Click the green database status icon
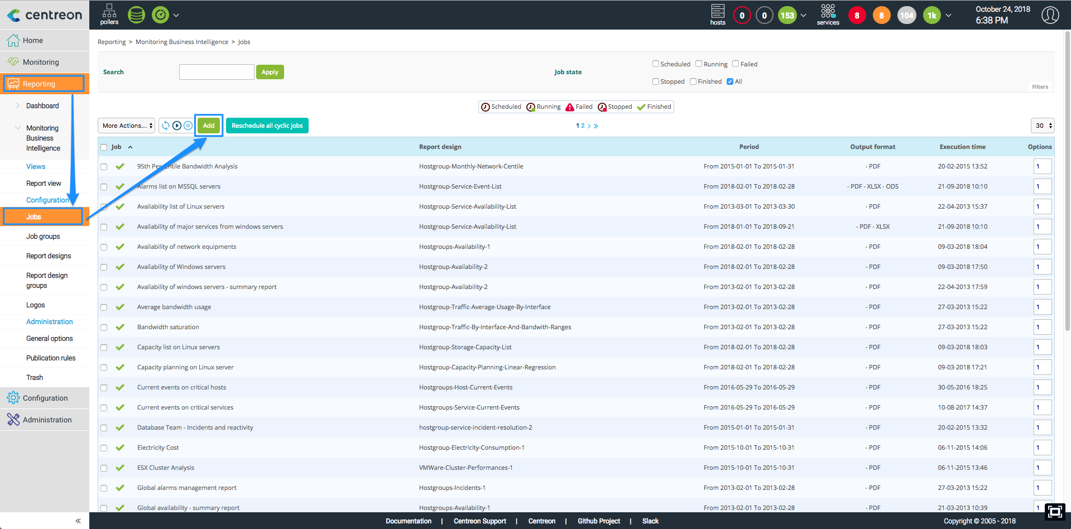Image resolution: width=1071 pixels, height=529 pixels. coord(136,15)
